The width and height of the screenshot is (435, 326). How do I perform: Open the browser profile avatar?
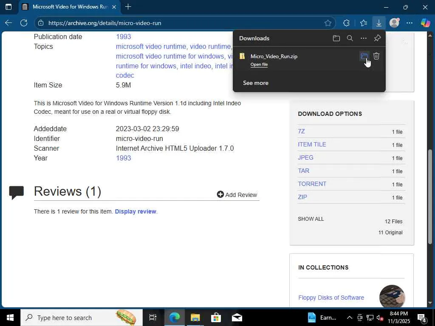click(x=394, y=23)
